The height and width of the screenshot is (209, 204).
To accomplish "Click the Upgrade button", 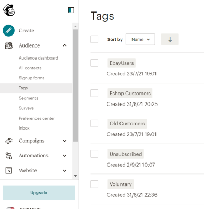I will click(x=39, y=193).
